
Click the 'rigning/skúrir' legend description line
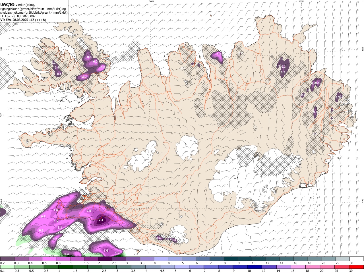33,9
